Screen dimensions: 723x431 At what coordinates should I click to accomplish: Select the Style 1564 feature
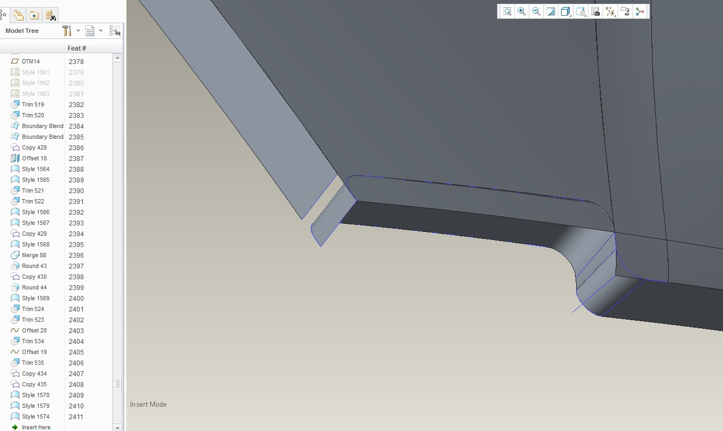coord(36,169)
